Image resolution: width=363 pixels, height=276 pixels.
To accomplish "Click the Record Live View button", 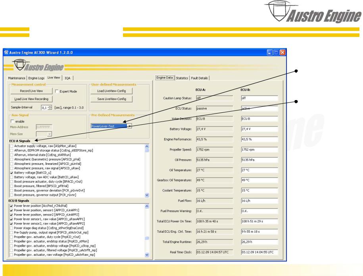I will (31, 91).
